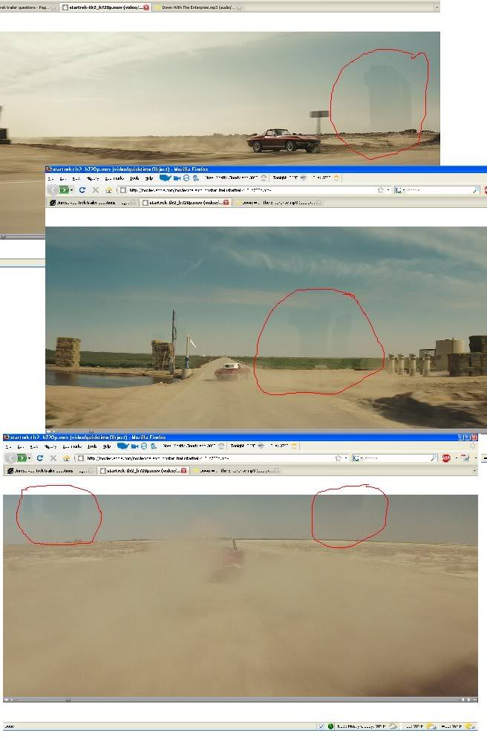Open Help menu in bottom Firefox window
Screen dimensions: 487x739
107,446
